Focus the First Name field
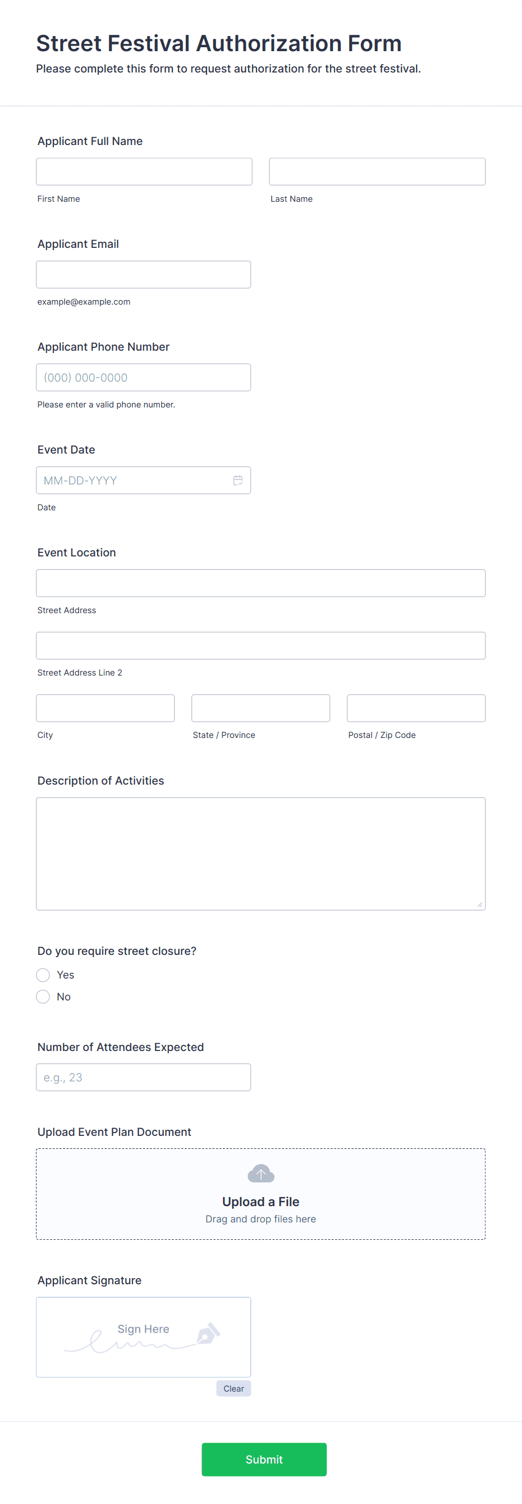 click(144, 171)
